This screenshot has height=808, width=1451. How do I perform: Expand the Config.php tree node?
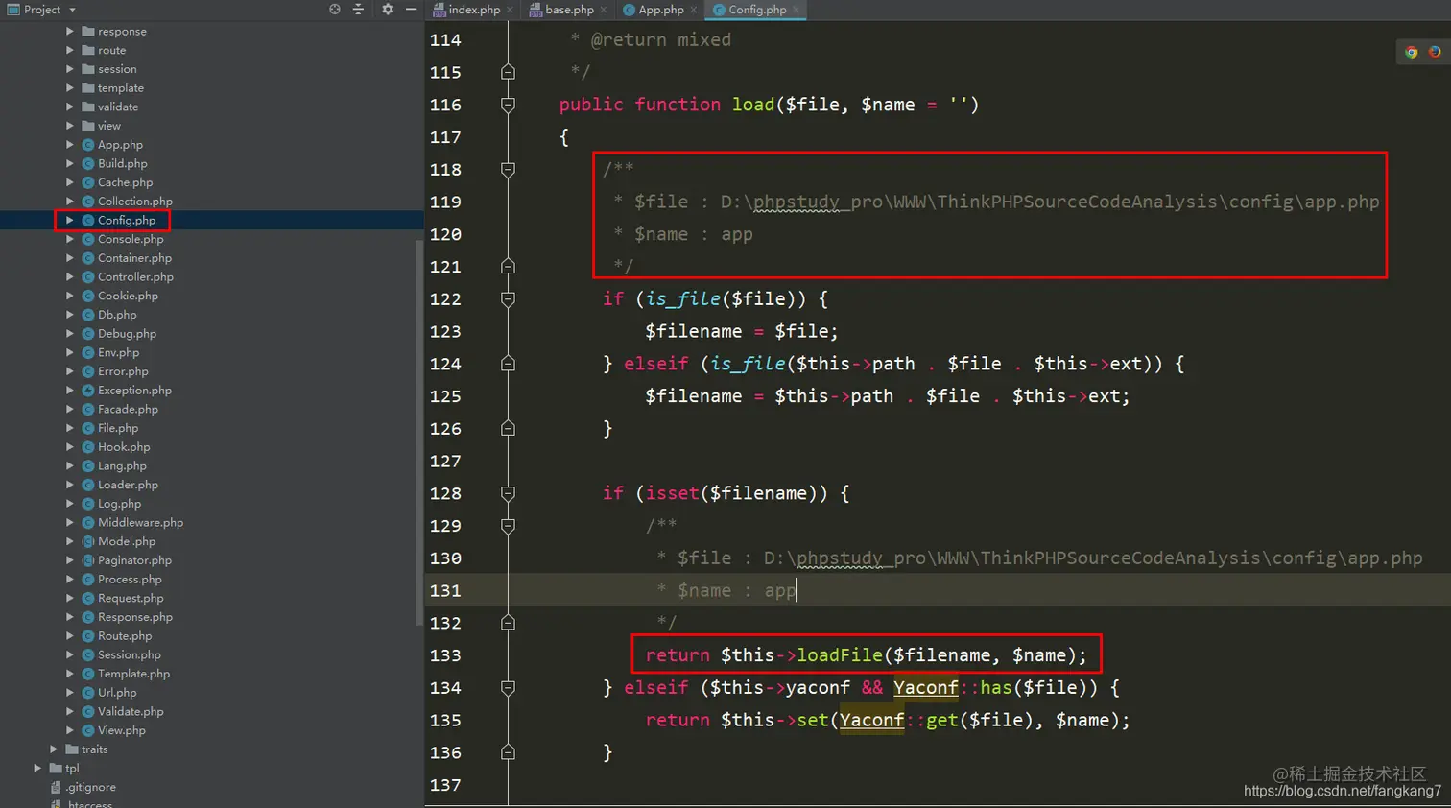tap(69, 220)
